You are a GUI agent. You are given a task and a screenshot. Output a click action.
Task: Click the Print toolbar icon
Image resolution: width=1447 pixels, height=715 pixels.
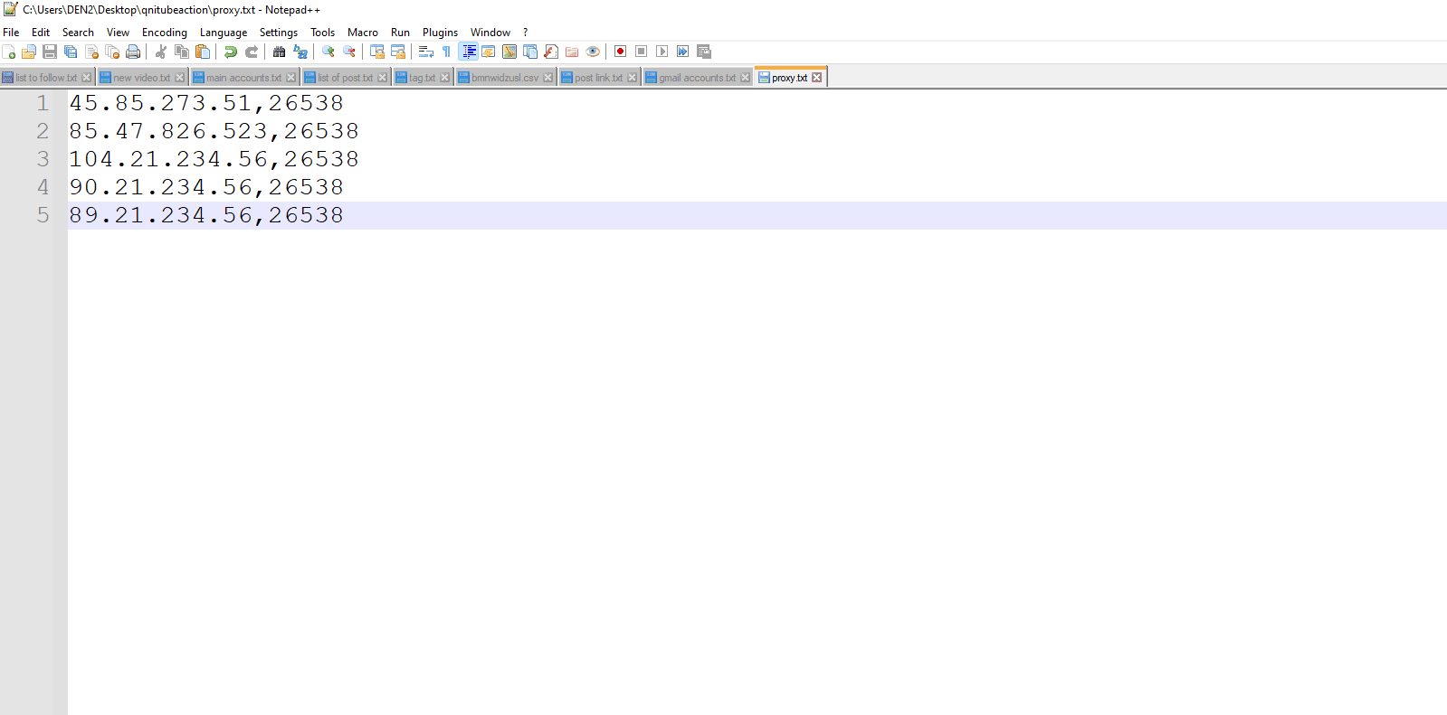pos(133,52)
